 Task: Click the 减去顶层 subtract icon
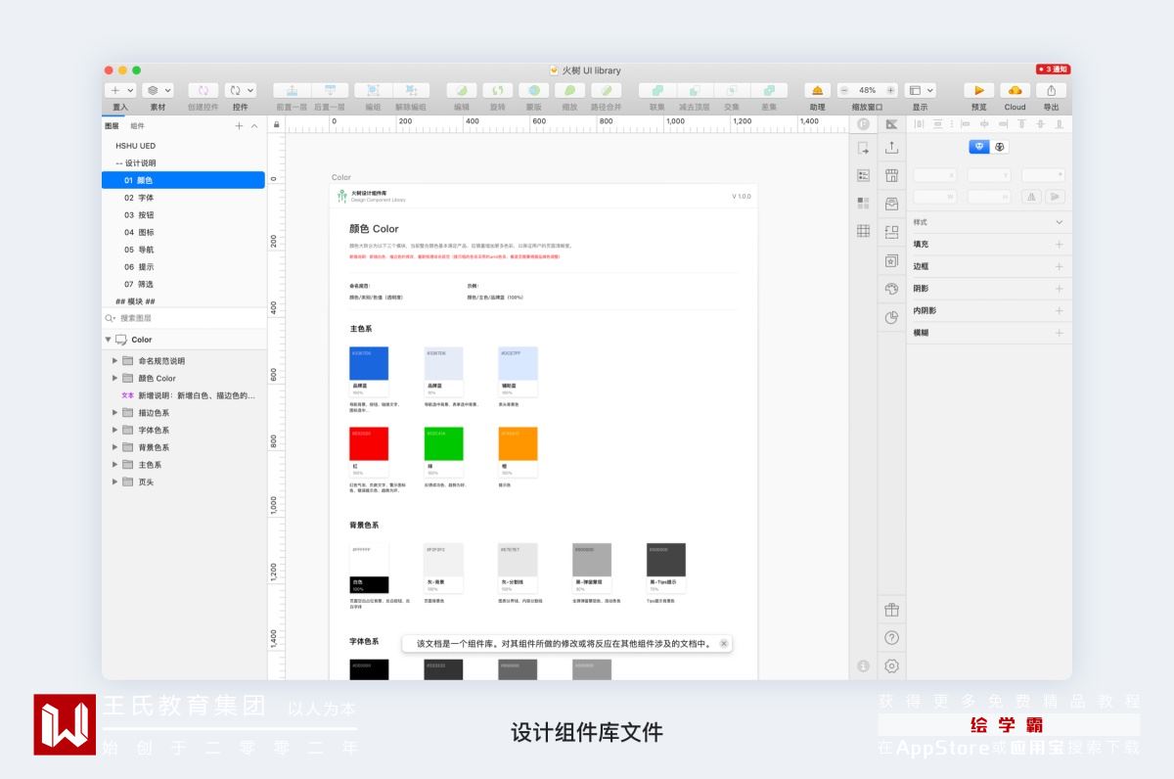tap(695, 90)
